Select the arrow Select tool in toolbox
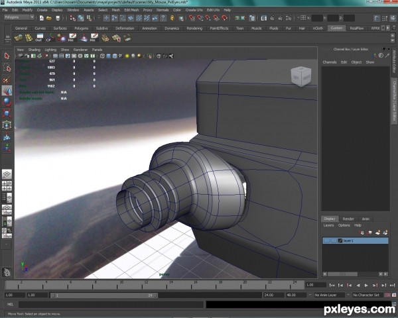The width and height of the screenshot is (398, 318). (7, 56)
